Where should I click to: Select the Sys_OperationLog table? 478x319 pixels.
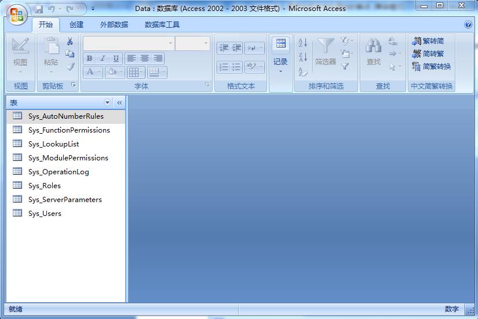point(66,172)
